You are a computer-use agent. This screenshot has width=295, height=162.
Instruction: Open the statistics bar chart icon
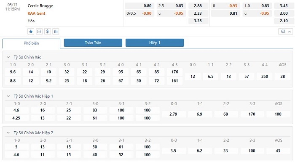(x=56, y=32)
